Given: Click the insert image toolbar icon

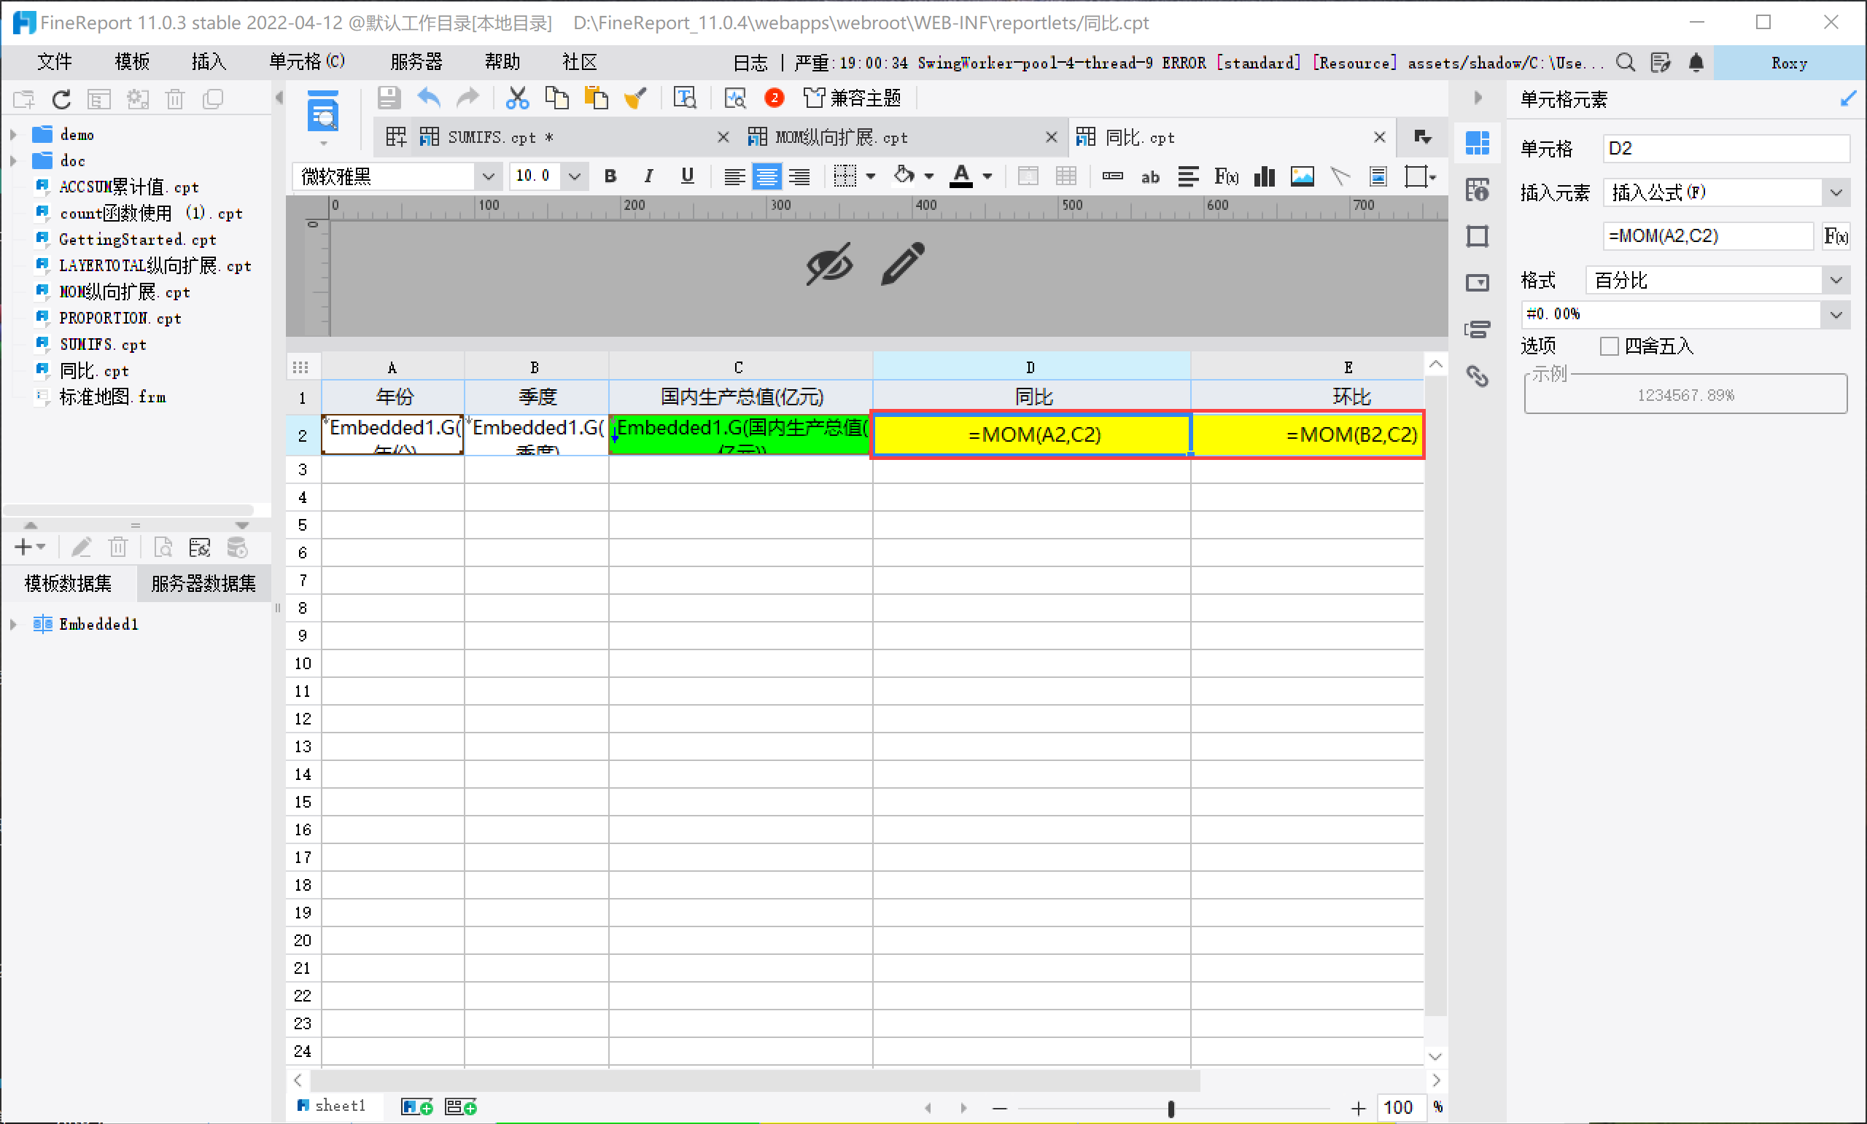Looking at the screenshot, I should click(1302, 176).
